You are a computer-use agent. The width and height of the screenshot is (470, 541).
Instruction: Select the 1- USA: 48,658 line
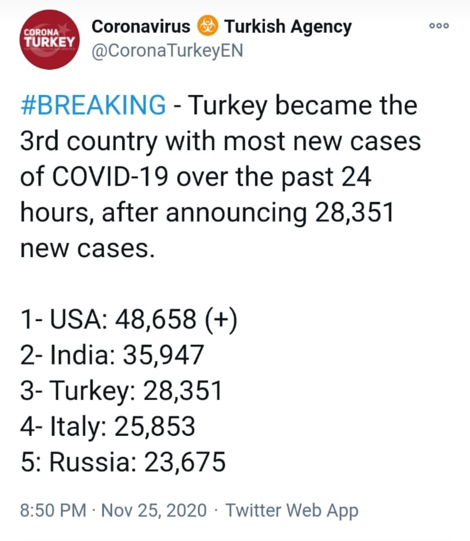129,319
